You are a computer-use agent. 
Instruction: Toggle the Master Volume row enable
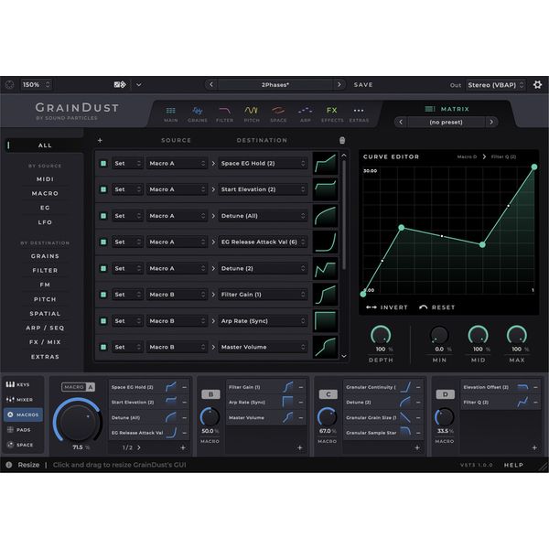coord(103,347)
